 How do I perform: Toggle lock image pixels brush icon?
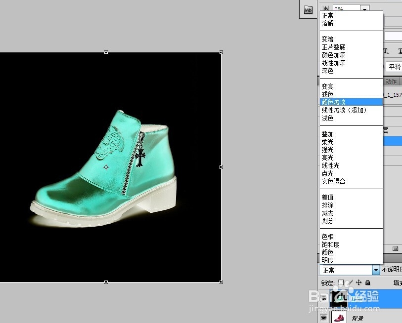(x=350, y=283)
